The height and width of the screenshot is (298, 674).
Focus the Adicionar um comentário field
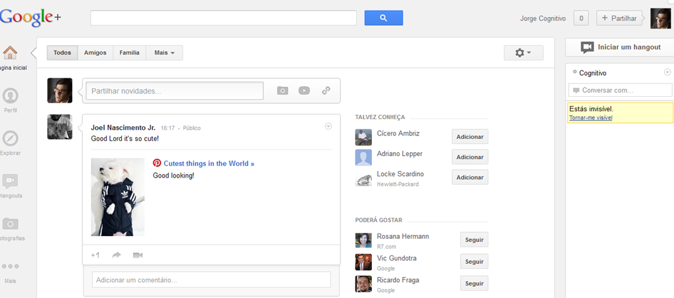(x=211, y=280)
